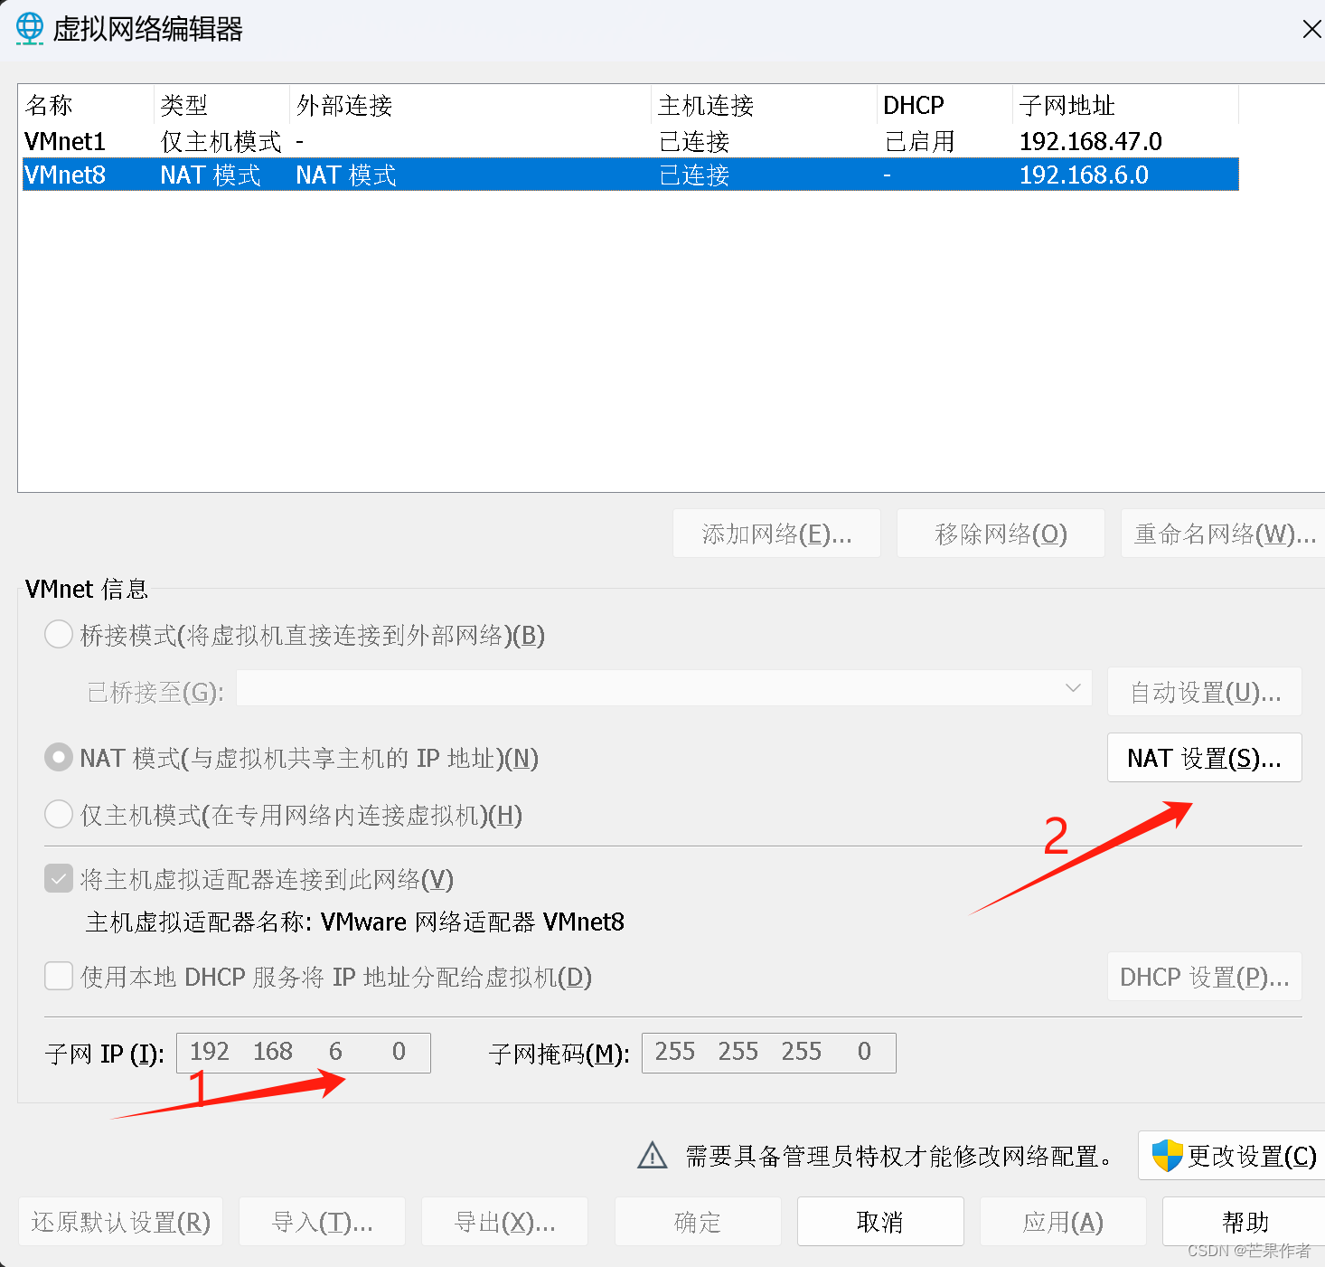The image size is (1325, 1267).
Task: Click the 已连接 cell in VMnet8 row
Action: [x=694, y=175]
